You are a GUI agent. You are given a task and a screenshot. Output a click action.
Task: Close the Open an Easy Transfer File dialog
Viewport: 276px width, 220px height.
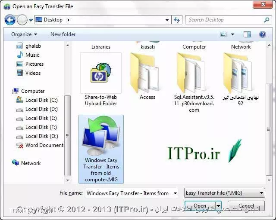click(263, 4)
